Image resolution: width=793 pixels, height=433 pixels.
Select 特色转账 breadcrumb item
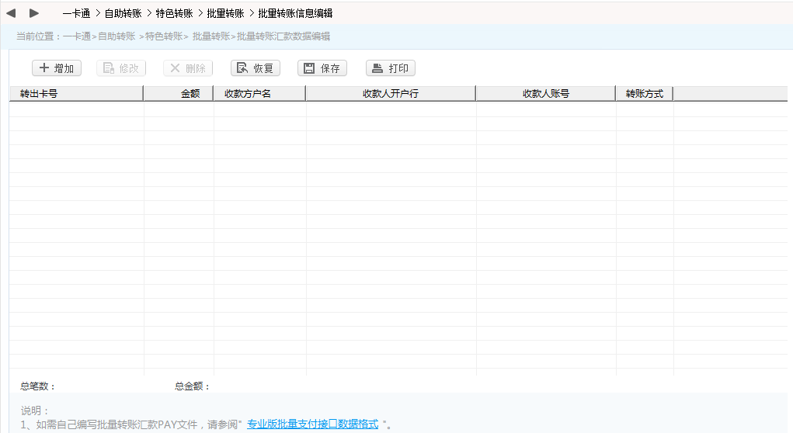click(174, 13)
